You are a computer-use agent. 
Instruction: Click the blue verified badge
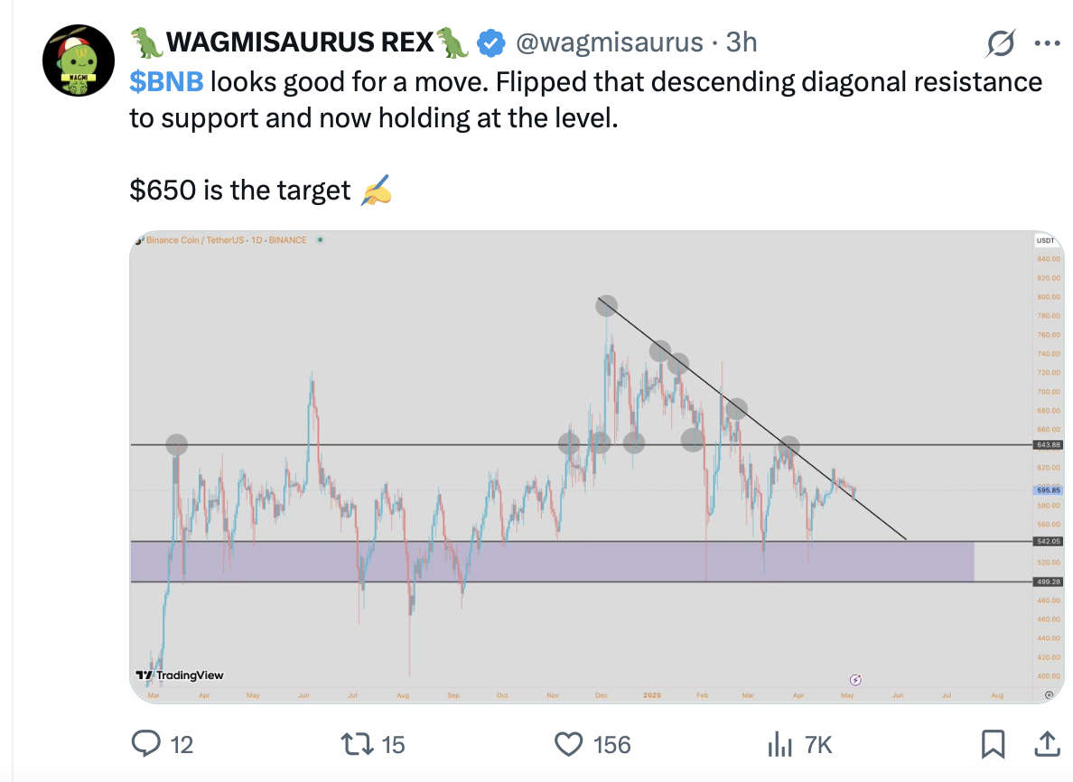tap(490, 43)
